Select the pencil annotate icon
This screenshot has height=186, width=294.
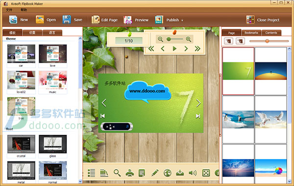coord(155,173)
